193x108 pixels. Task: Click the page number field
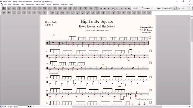23,107
